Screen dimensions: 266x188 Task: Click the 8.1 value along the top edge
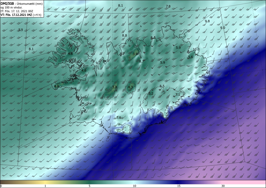tap(120, 5)
